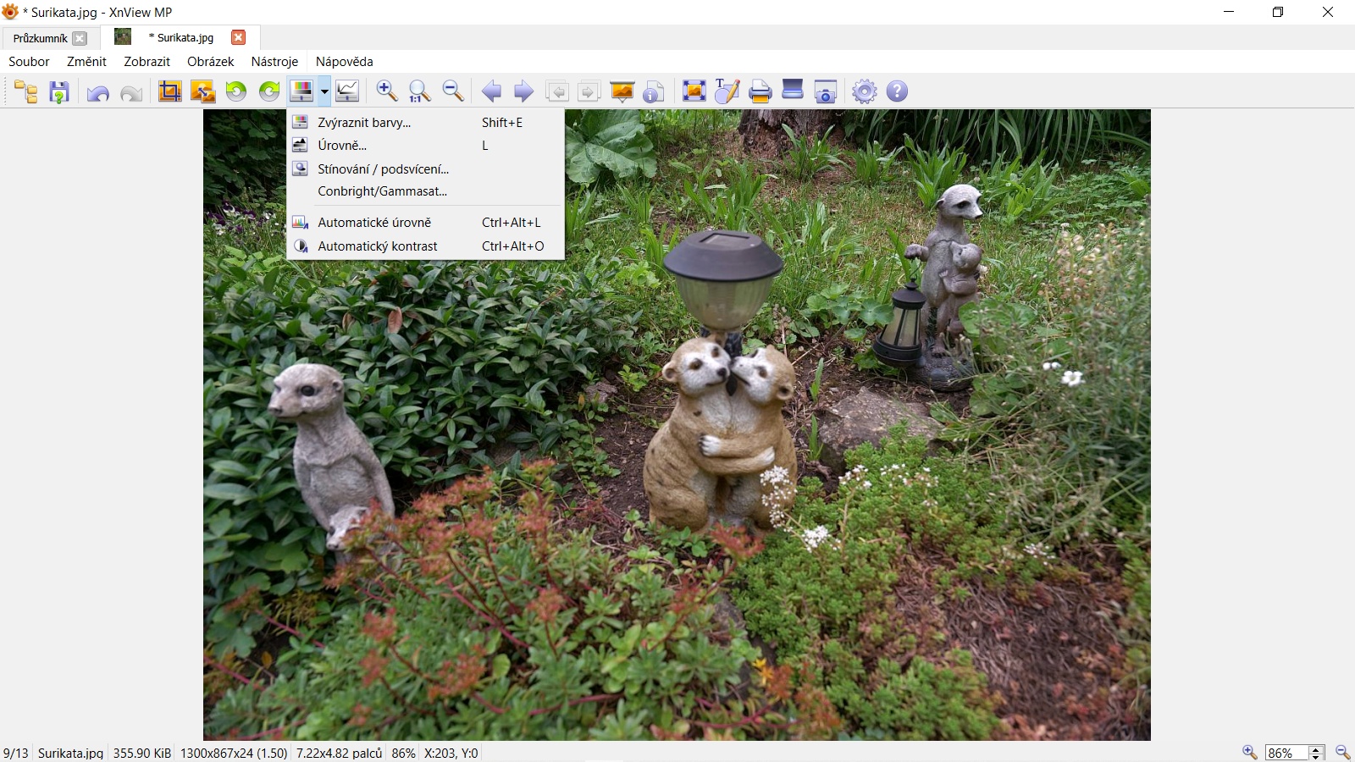Go to next image arrow
The height and width of the screenshot is (762, 1355).
(x=524, y=91)
